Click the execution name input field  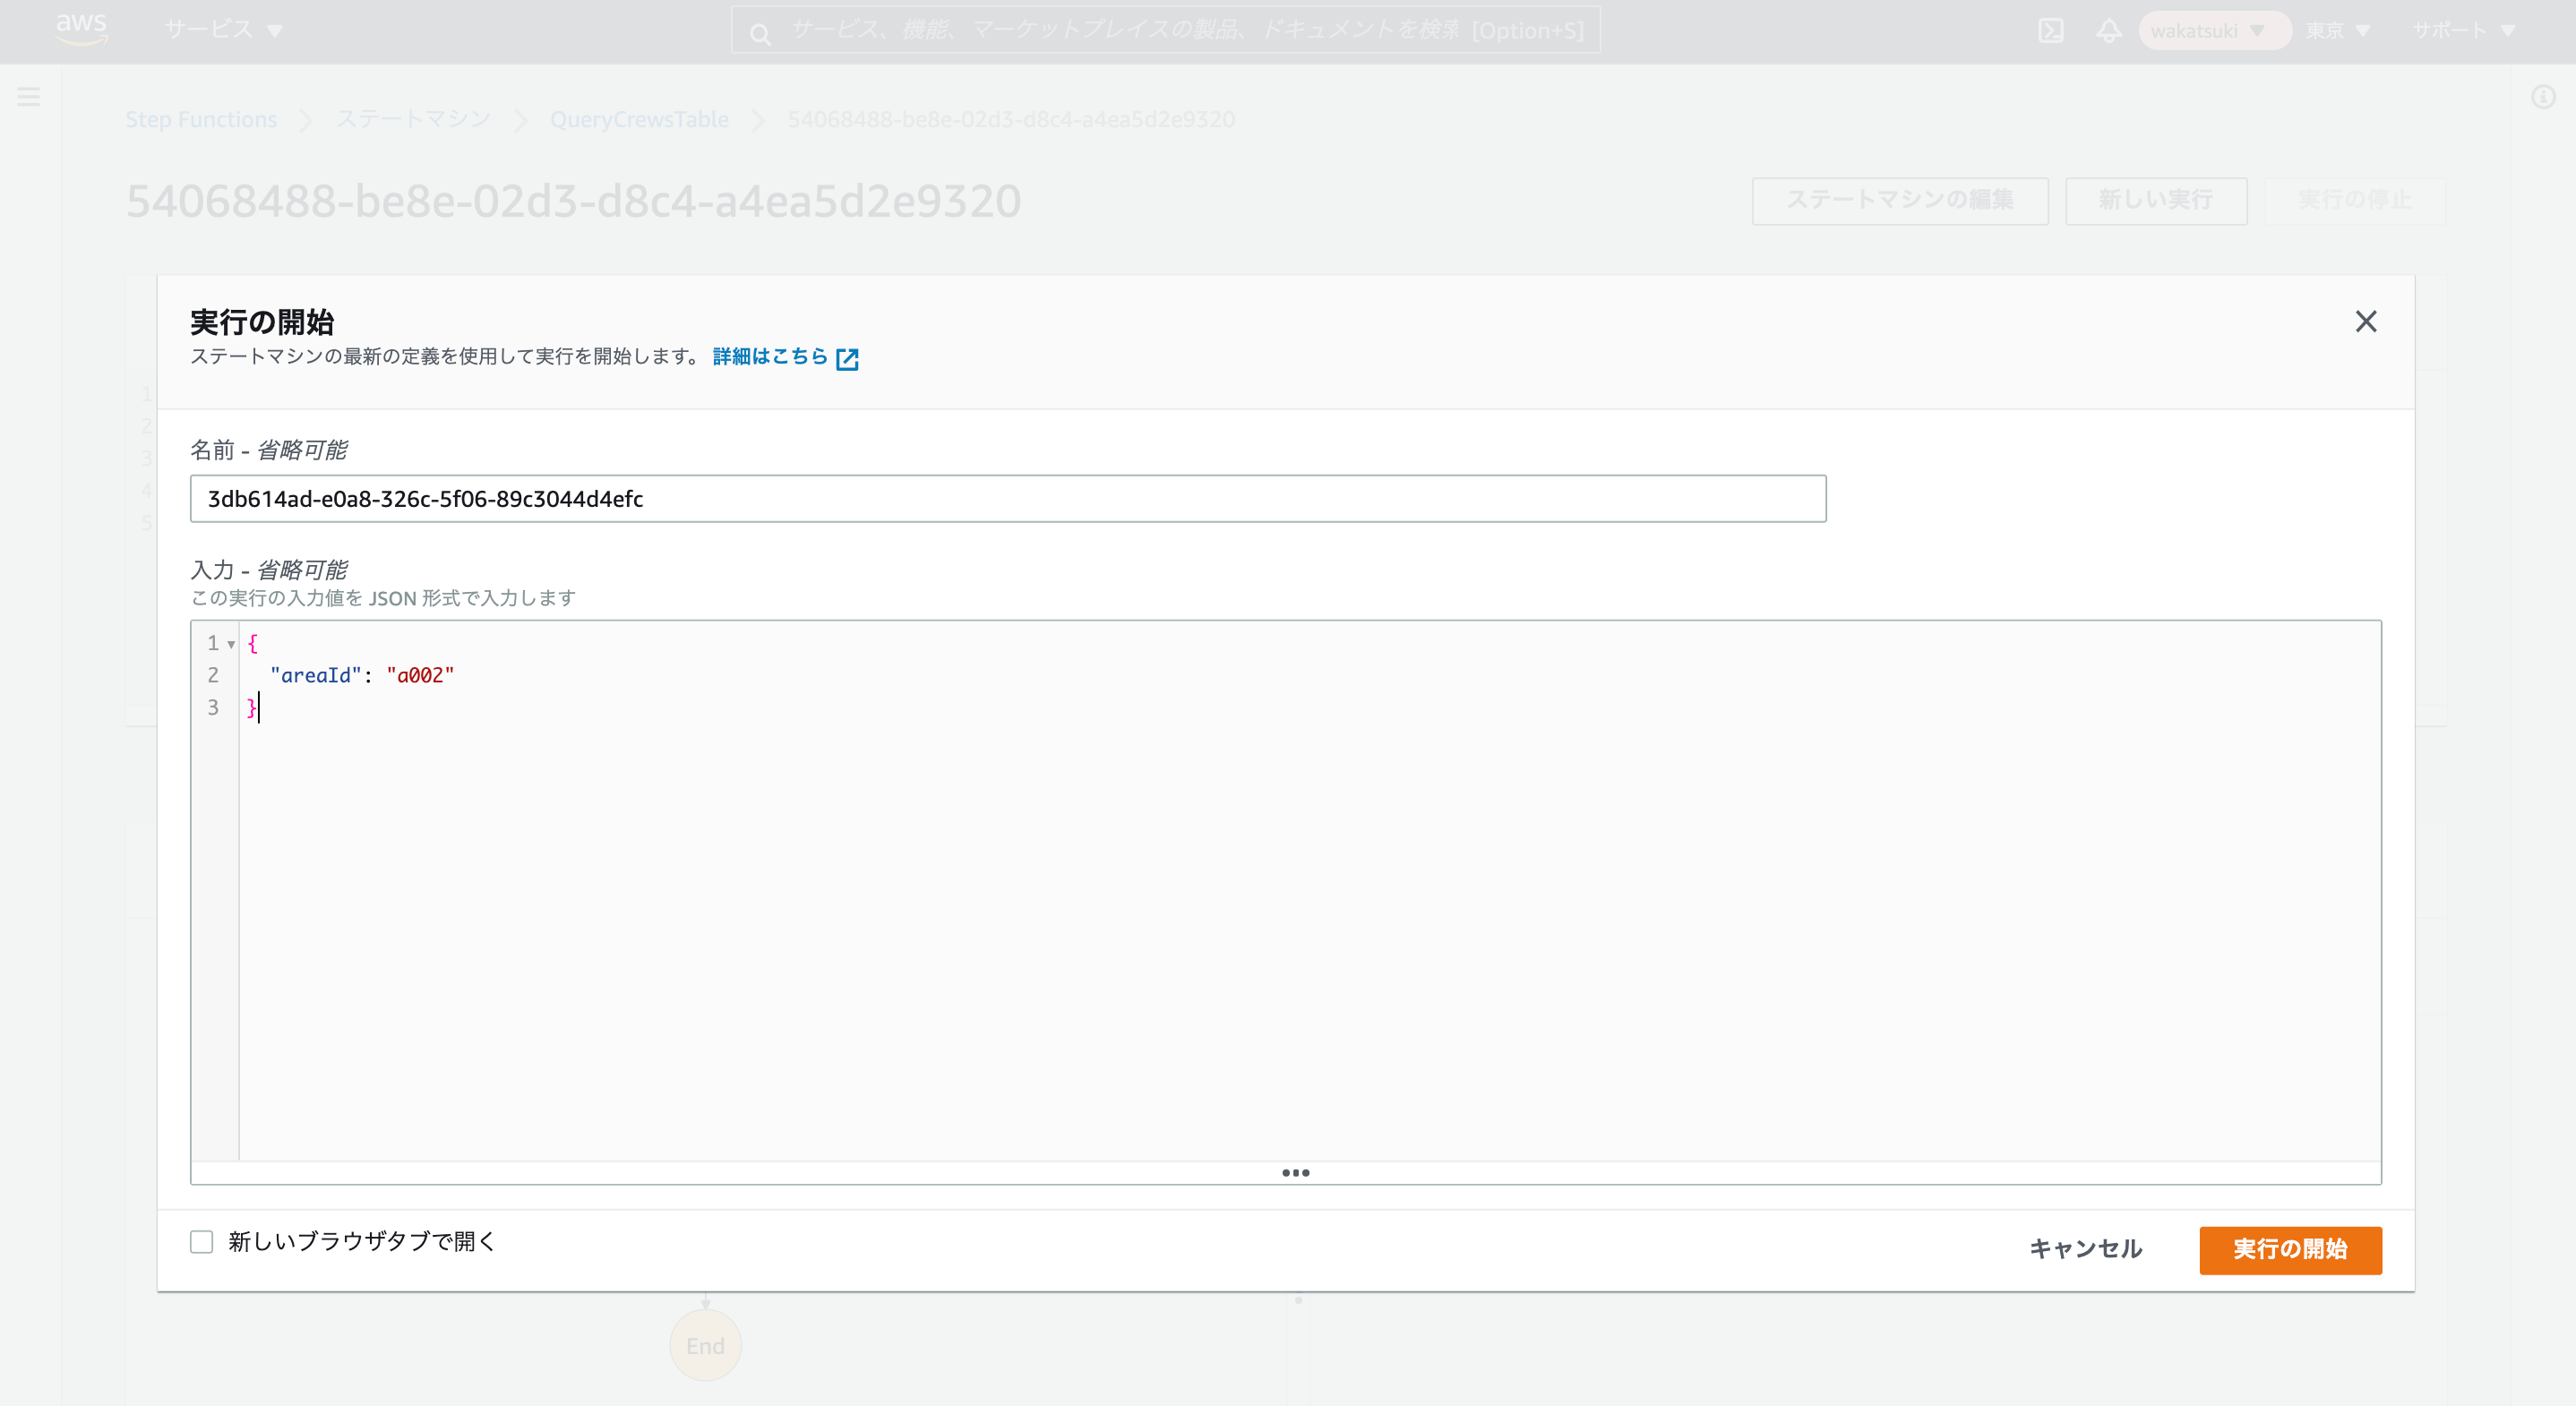1007,498
